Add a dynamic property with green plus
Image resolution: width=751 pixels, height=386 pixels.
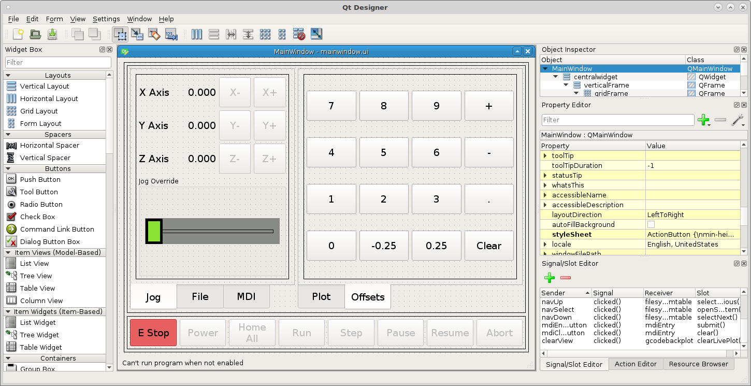pos(703,120)
